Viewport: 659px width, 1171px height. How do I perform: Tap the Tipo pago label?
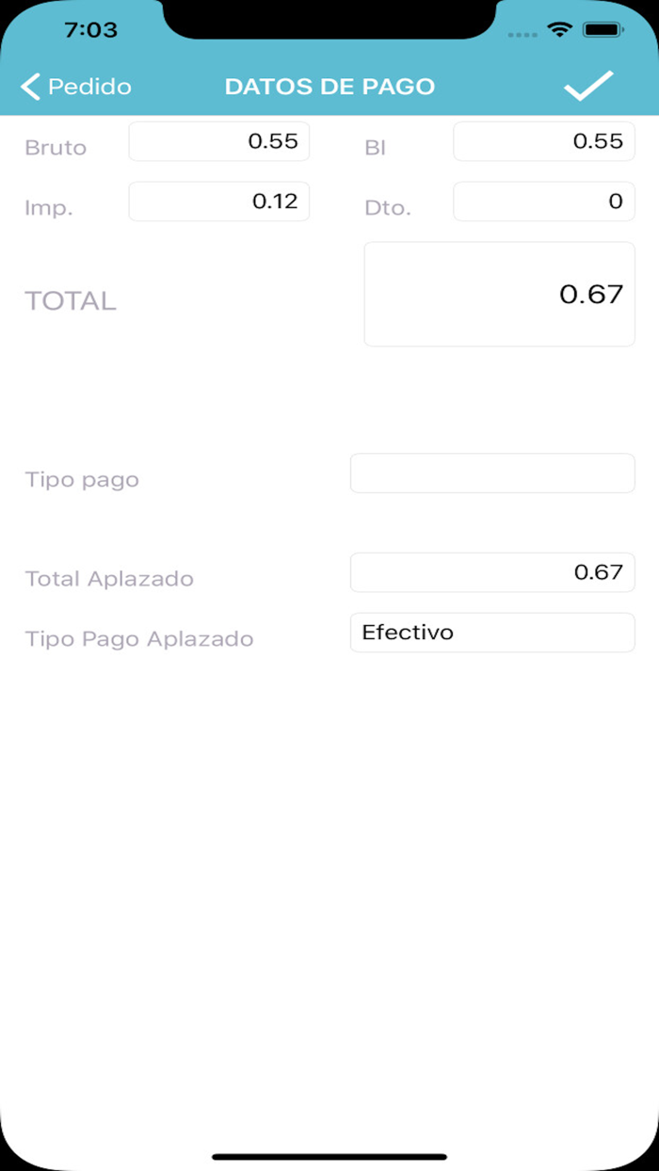coord(82,479)
